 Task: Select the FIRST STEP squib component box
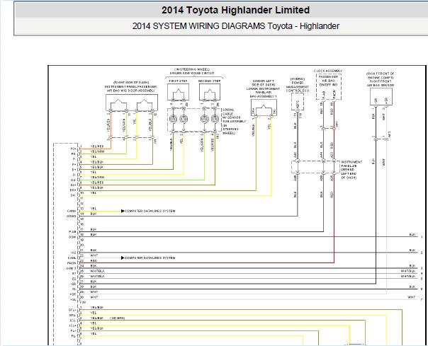pos(178,92)
